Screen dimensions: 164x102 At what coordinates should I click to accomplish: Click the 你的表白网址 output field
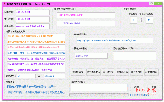click(99, 87)
